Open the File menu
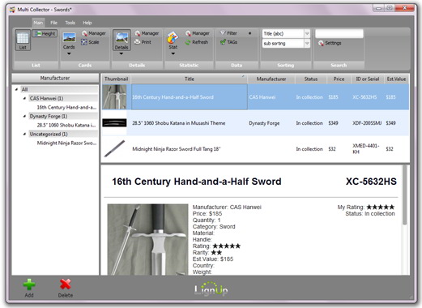This screenshot has width=422, height=308. pos(53,23)
